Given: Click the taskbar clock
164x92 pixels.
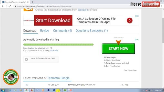Looking at the screenshot, I should pyautogui.click(x=158, y=90).
